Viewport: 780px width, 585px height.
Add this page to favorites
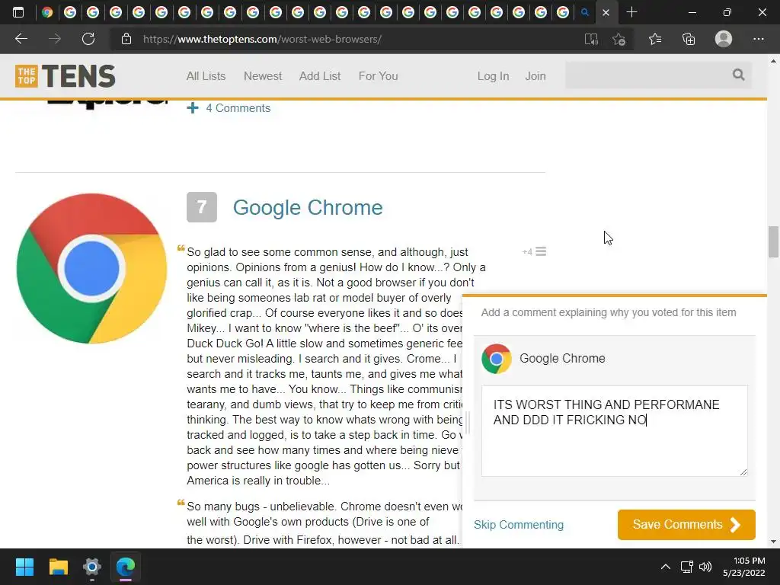click(619, 39)
